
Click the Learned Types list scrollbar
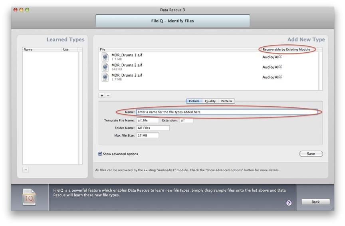pos(80,108)
